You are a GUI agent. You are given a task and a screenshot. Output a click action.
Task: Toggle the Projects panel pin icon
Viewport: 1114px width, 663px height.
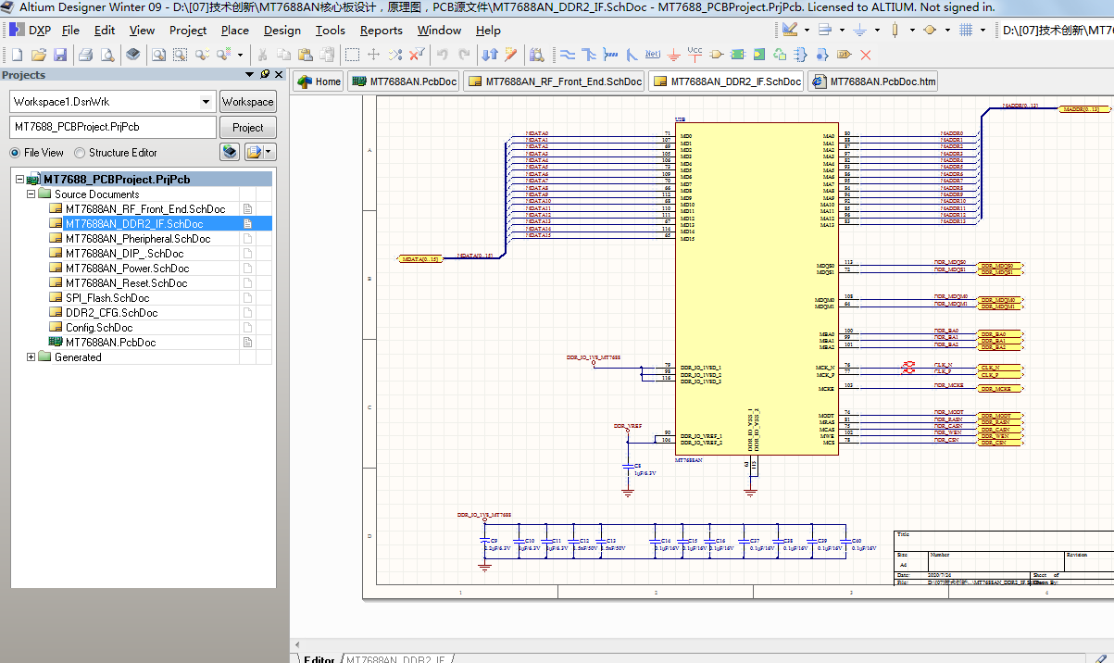[265, 74]
